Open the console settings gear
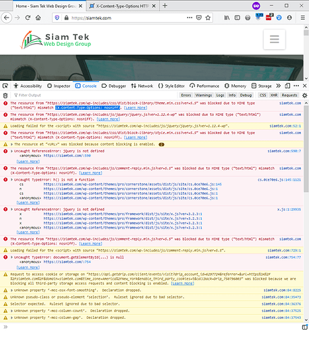Image resolution: width=309 pixels, height=337 pixels. (x=304, y=96)
